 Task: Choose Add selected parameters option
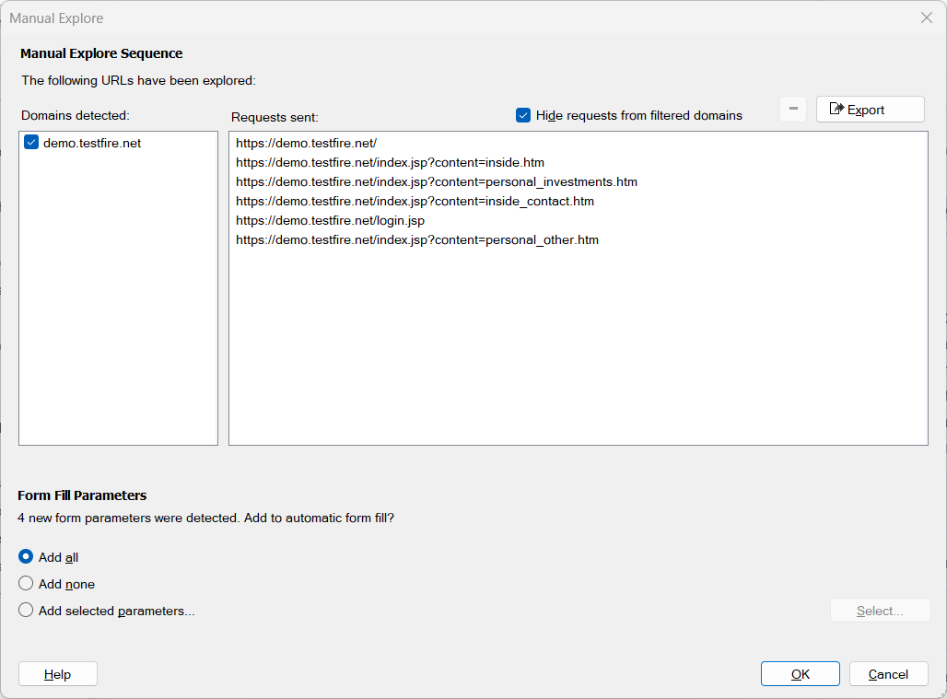(26, 611)
